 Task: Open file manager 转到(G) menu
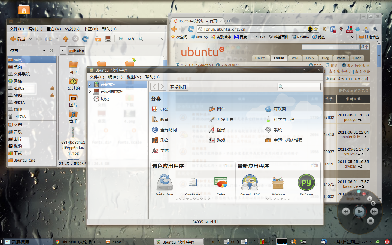tap(72, 29)
